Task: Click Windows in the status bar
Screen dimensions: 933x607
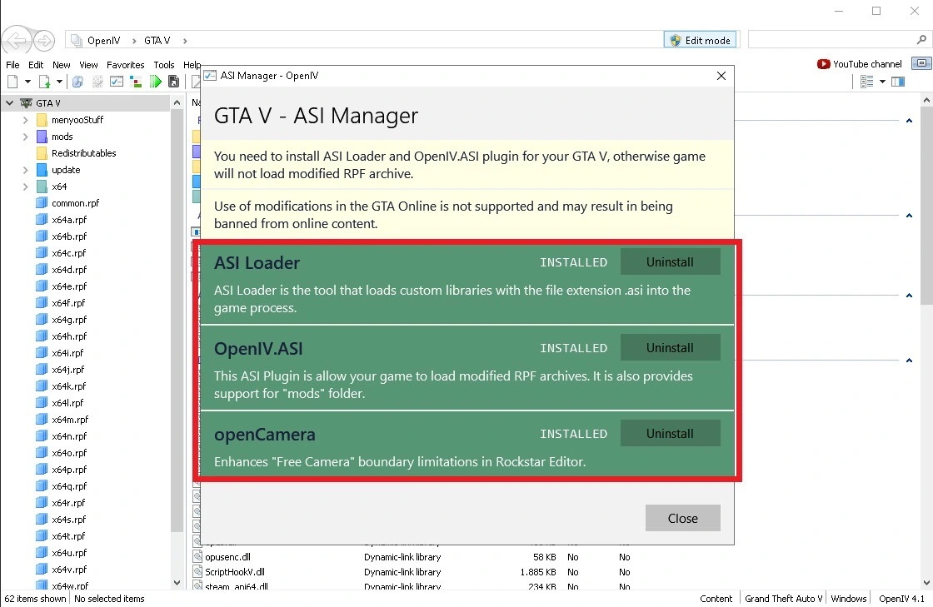Action: pos(849,598)
